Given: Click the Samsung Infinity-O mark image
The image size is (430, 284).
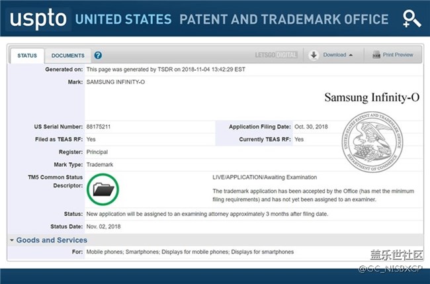Looking at the screenshot, I should [372, 97].
